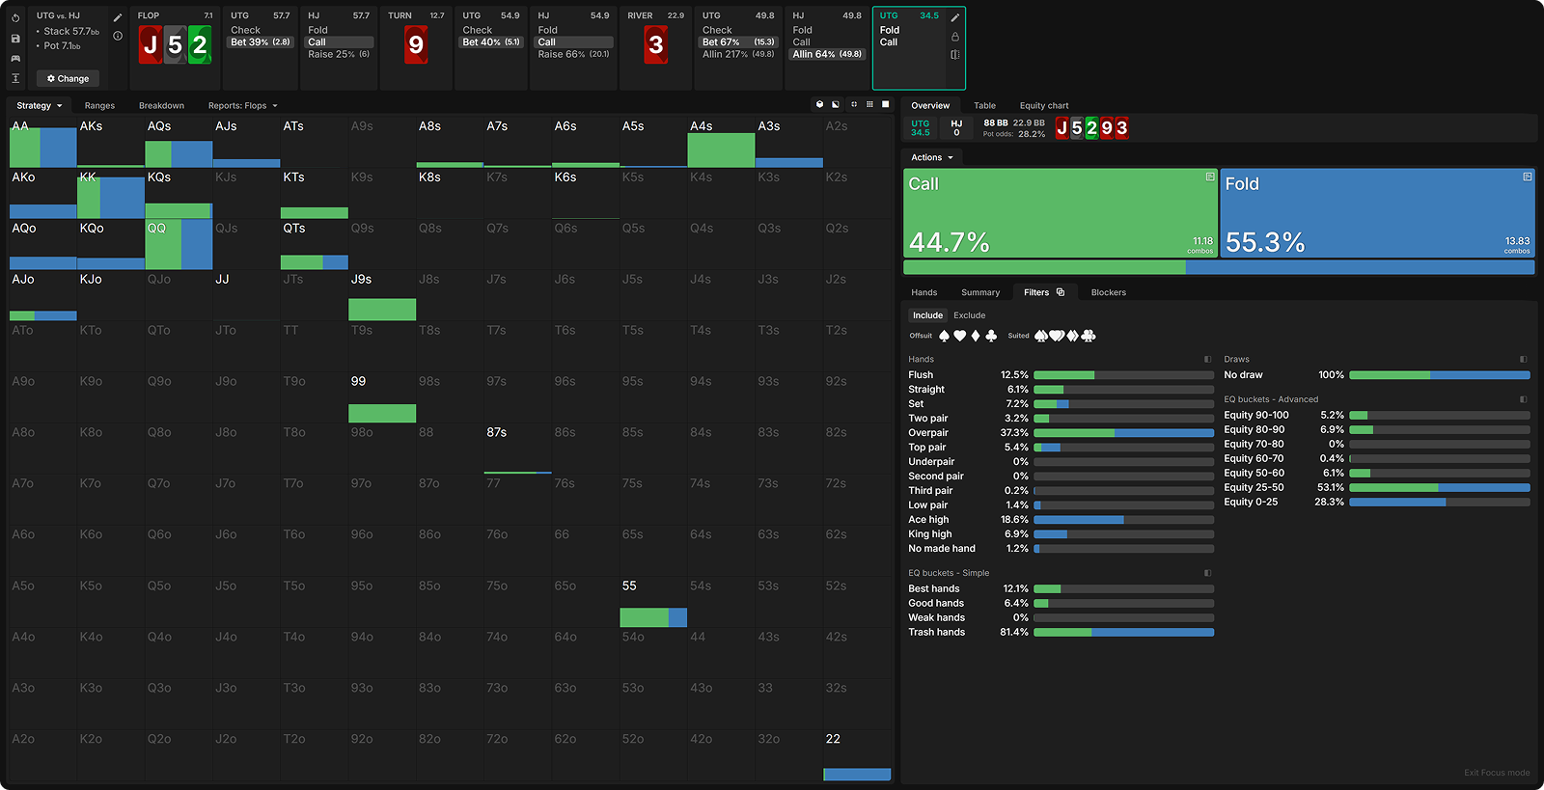Select the AKs cell in hand matrix

click(110, 142)
